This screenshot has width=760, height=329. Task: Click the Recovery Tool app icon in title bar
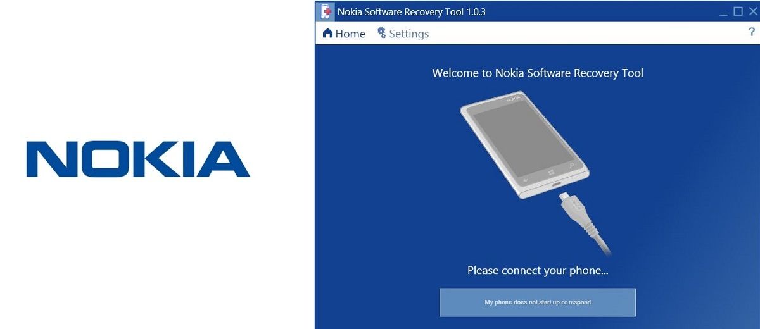[326, 11]
